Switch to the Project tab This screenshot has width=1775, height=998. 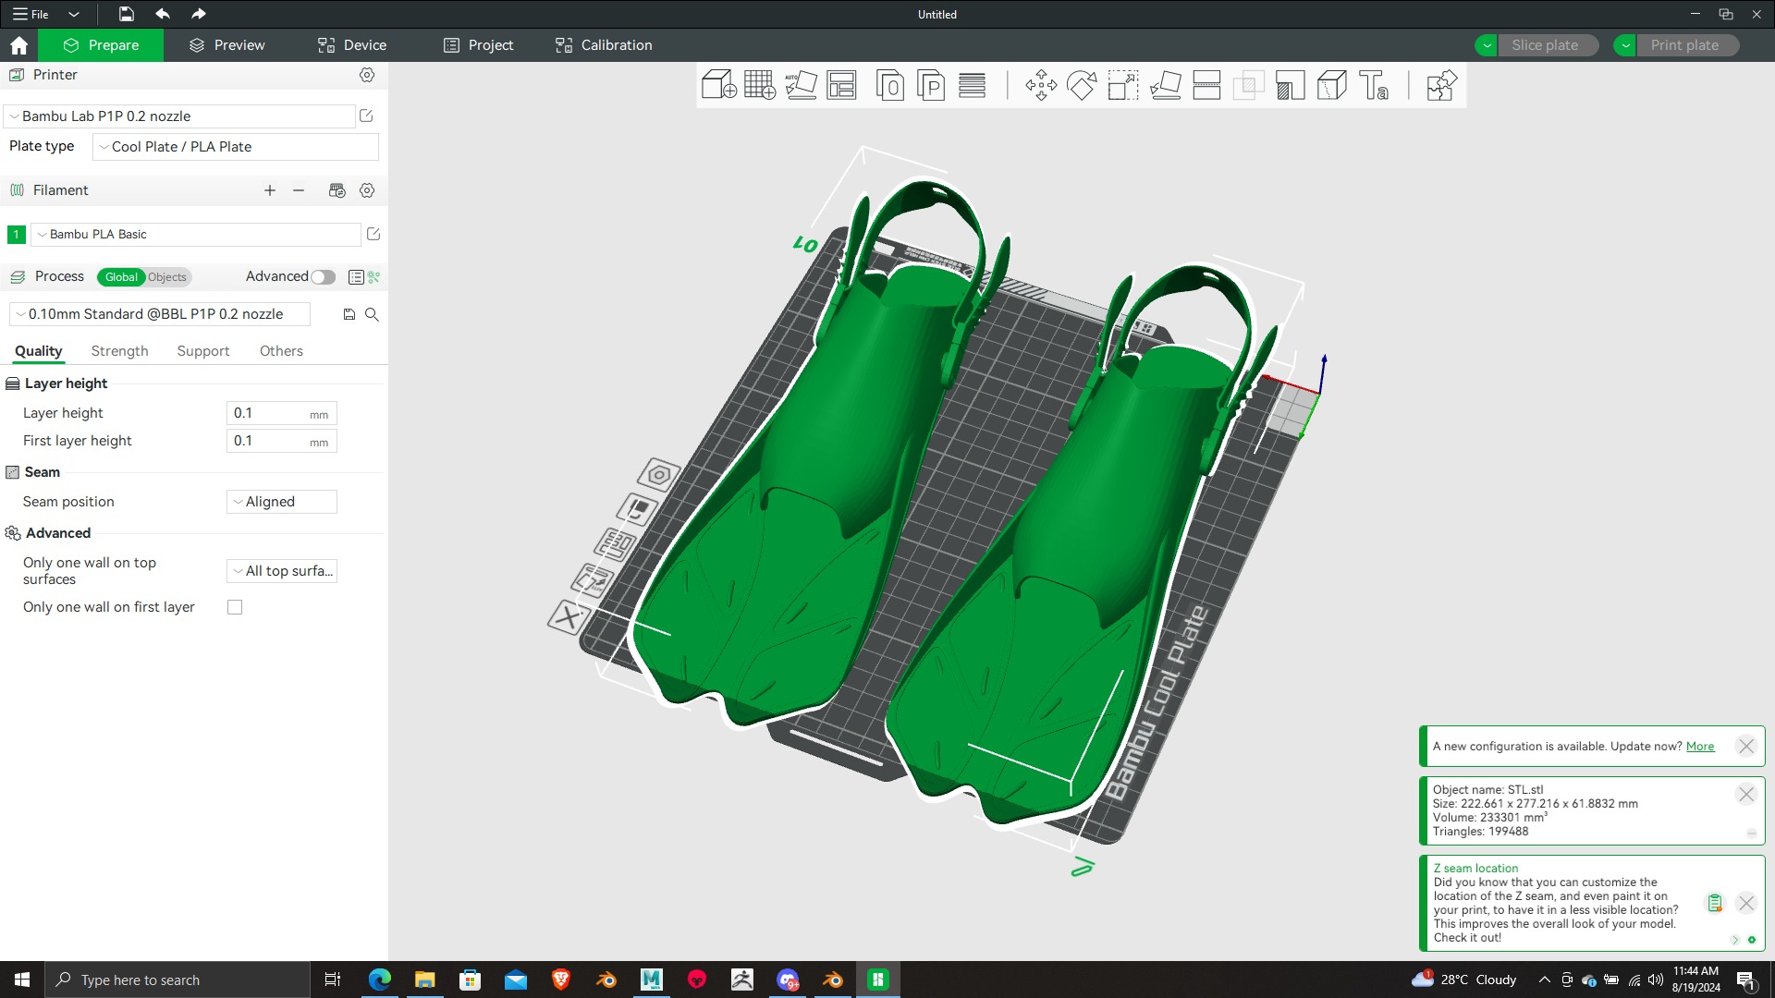point(478,45)
